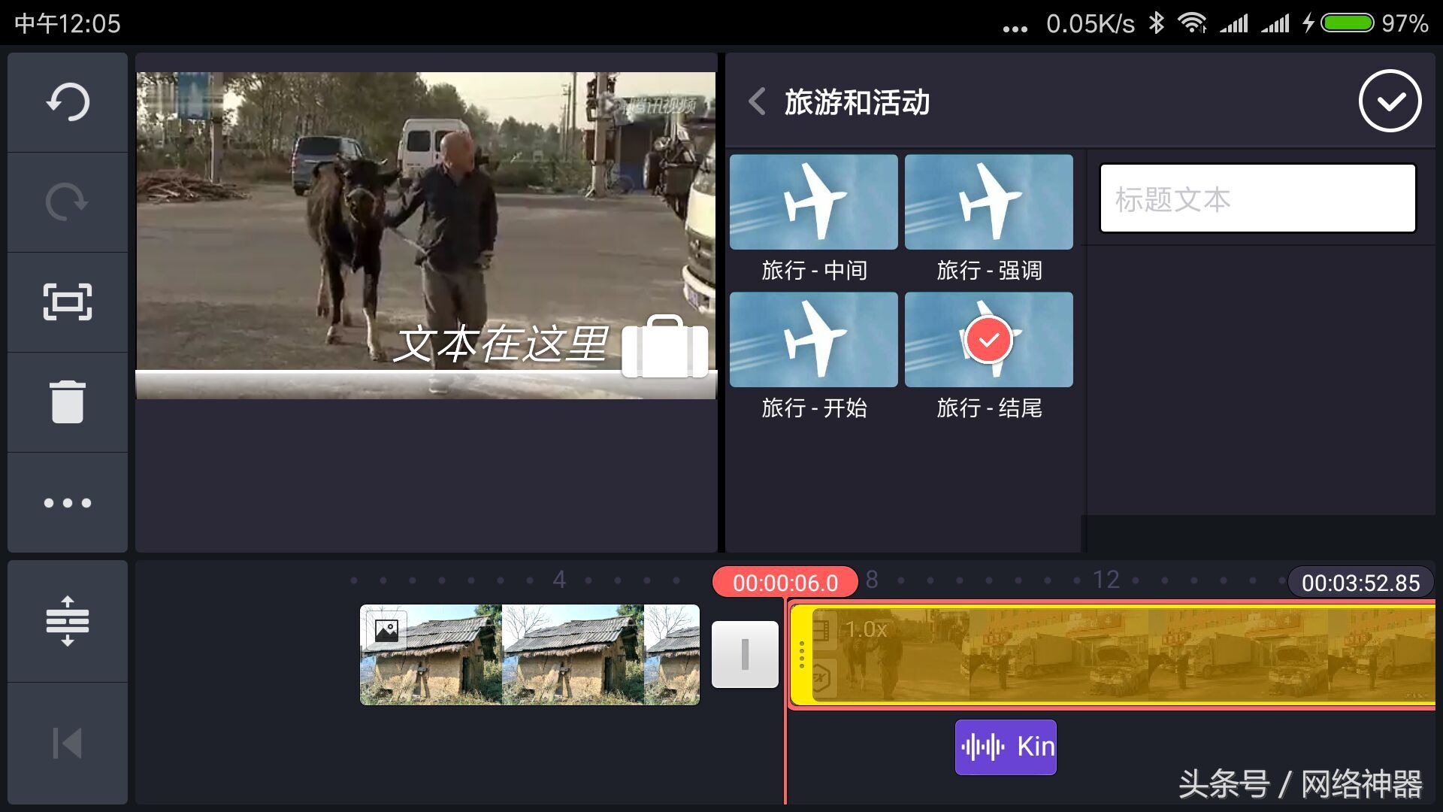The height and width of the screenshot is (812, 1443).
Task: Delete the selected clip with trash icon
Action: pyautogui.click(x=66, y=401)
